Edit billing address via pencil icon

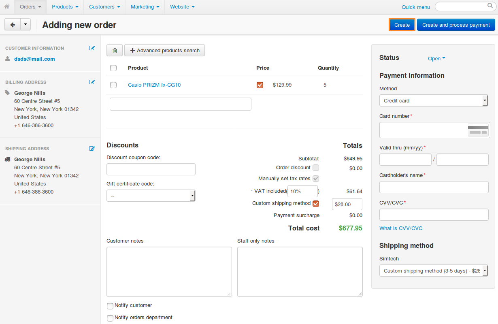tap(92, 82)
